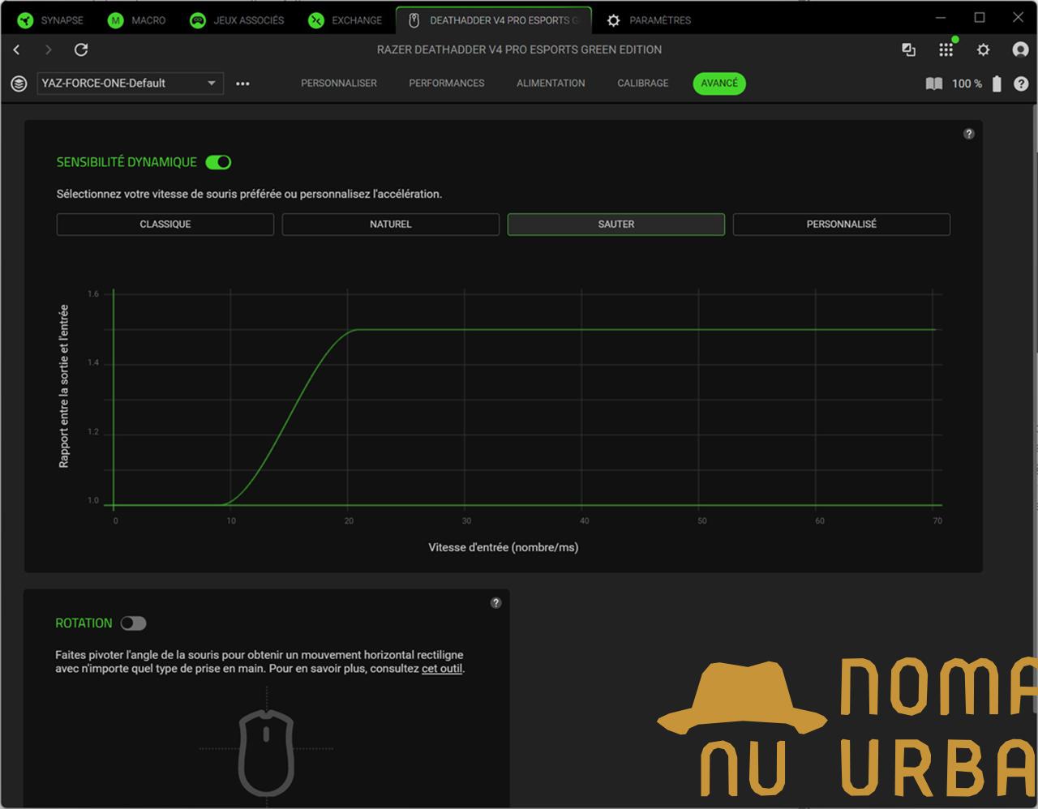Go back using the left arrow icon
This screenshot has width=1038, height=809.
[17, 50]
